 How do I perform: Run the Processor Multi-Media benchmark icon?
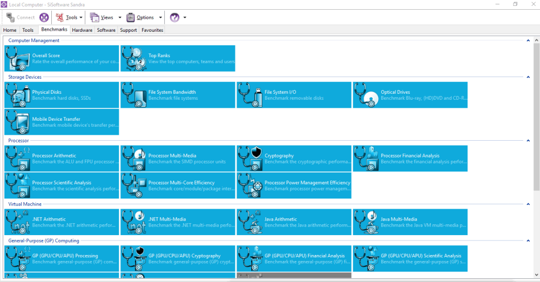click(134, 159)
